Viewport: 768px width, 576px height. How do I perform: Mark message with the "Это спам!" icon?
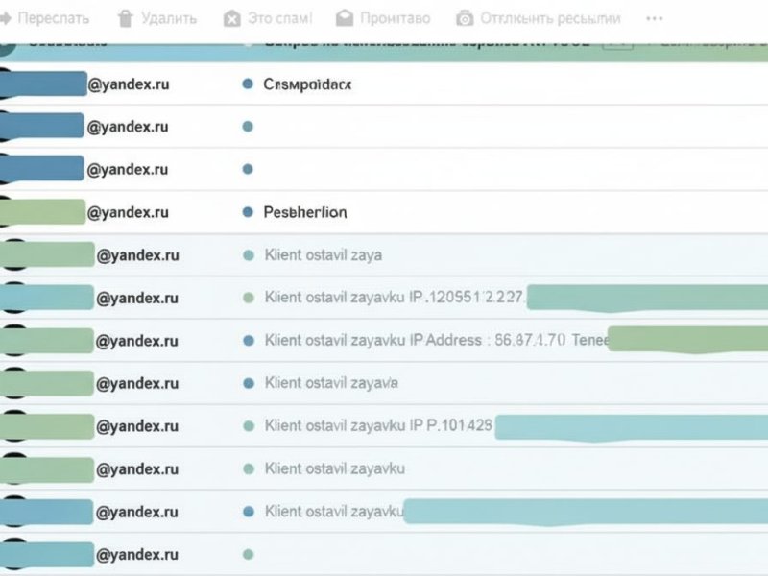pos(231,19)
